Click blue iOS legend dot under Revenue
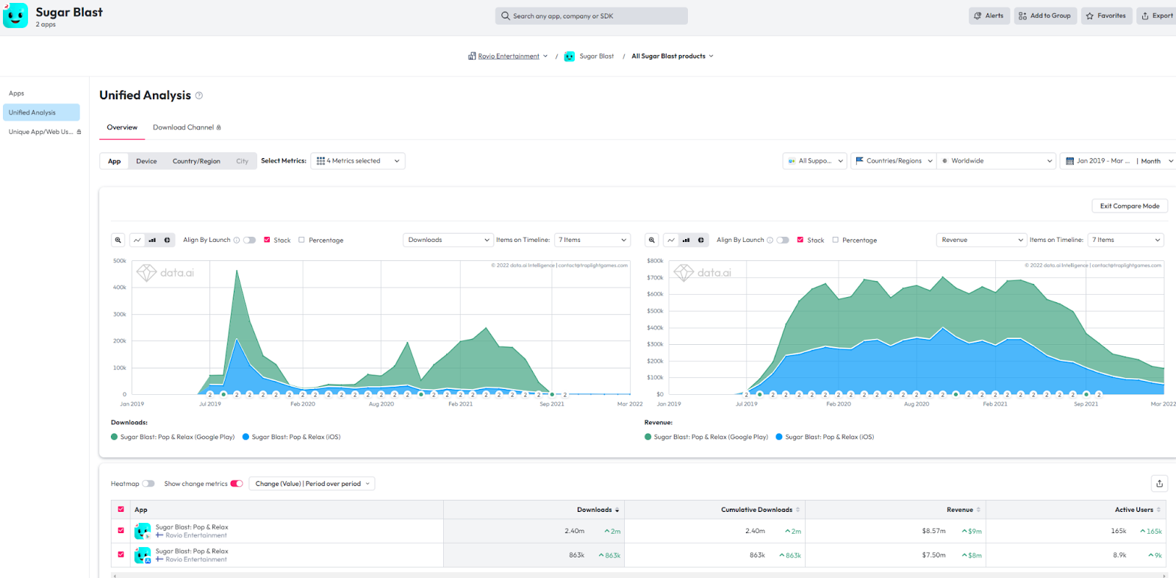The height and width of the screenshot is (578, 1176). pos(779,437)
